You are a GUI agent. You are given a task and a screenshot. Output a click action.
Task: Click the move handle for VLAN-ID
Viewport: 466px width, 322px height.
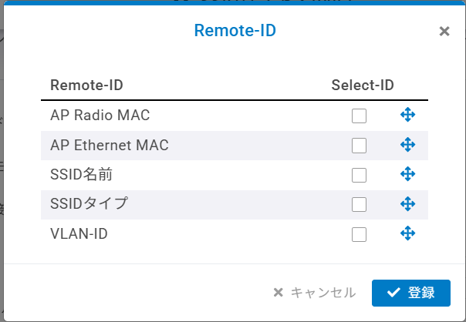(x=408, y=233)
